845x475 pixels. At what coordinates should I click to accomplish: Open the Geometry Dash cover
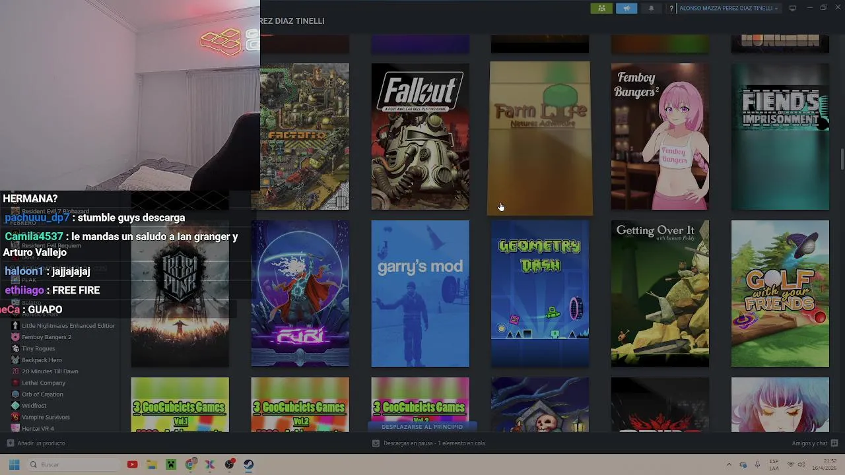540,294
